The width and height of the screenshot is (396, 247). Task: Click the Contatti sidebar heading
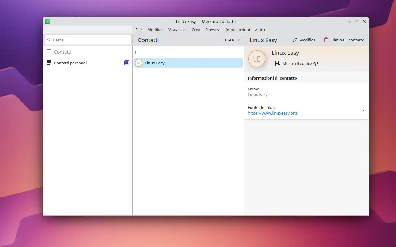tap(63, 52)
